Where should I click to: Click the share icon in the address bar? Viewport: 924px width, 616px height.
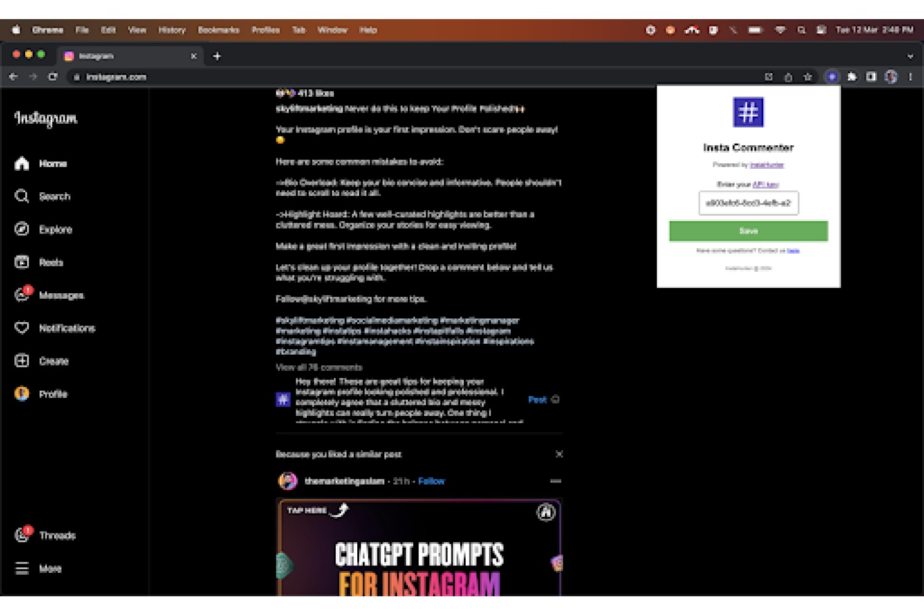tap(788, 77)
